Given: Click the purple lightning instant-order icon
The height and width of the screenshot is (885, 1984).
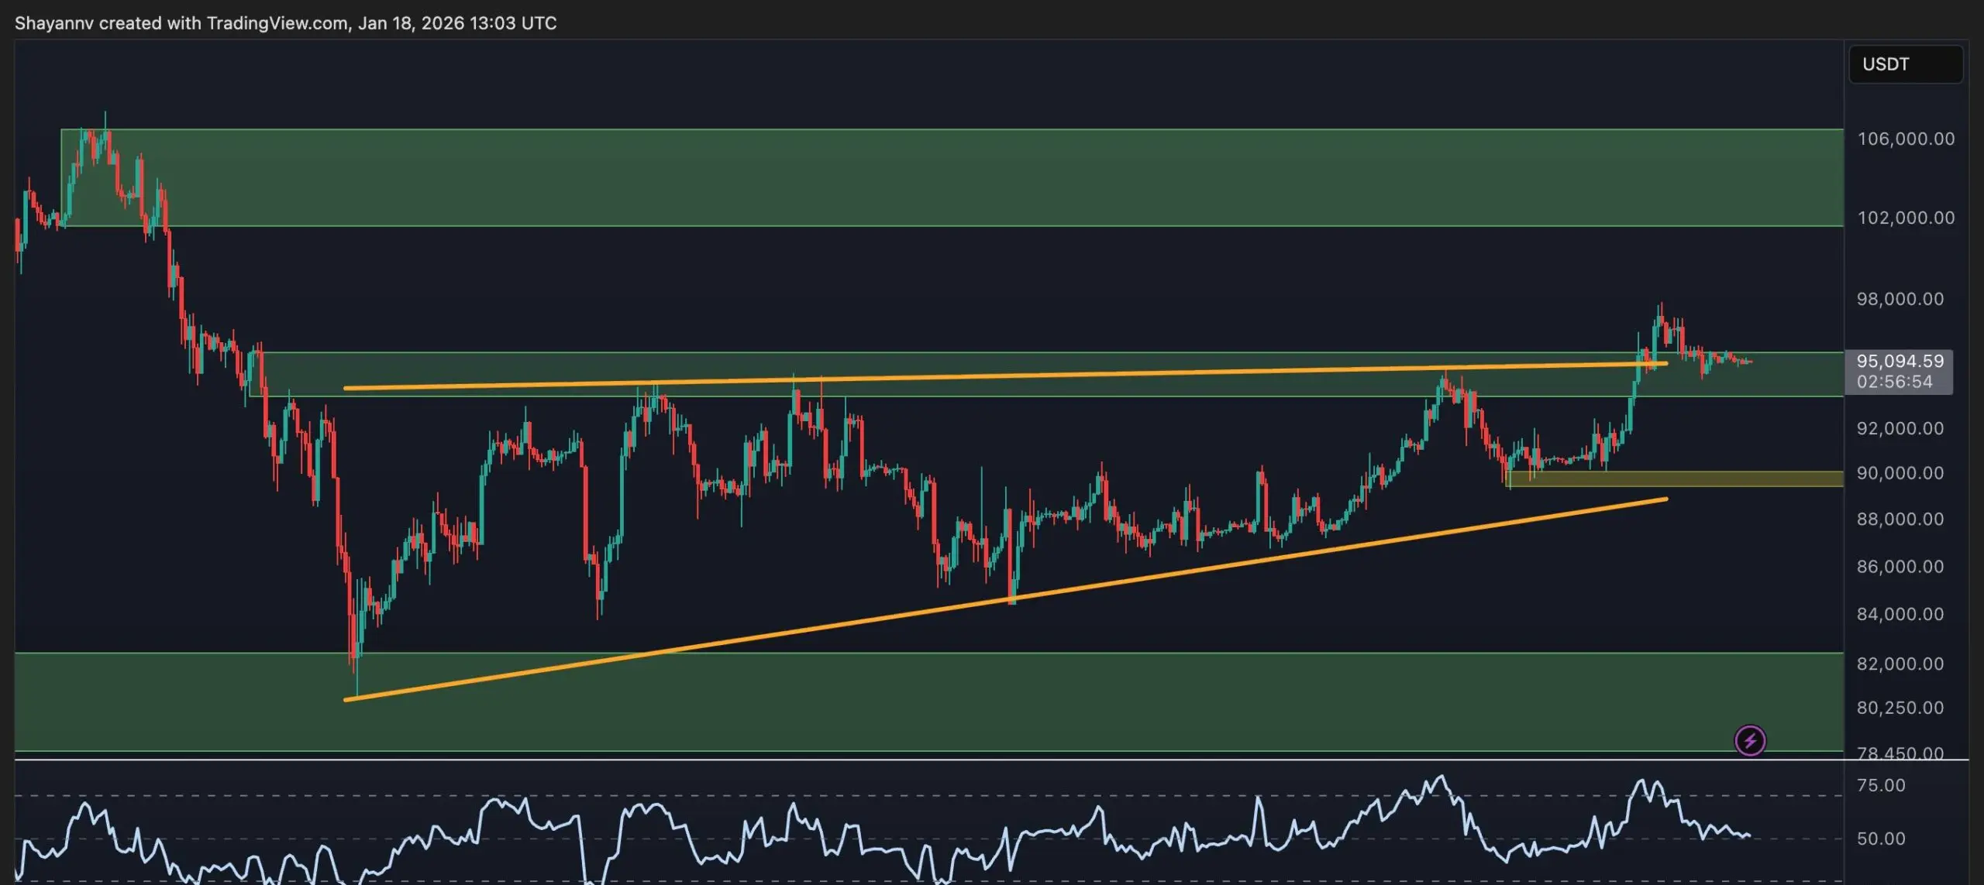Looking at the screenshot, I should (x=1751, y=741).
